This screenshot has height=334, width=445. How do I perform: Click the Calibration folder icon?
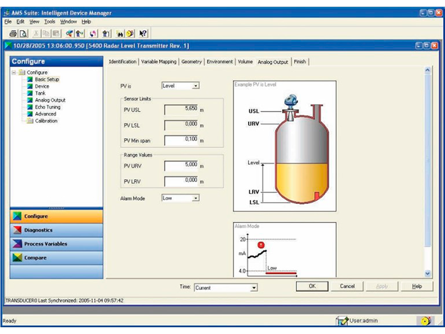pyautogui.click(x=30, y=121)
